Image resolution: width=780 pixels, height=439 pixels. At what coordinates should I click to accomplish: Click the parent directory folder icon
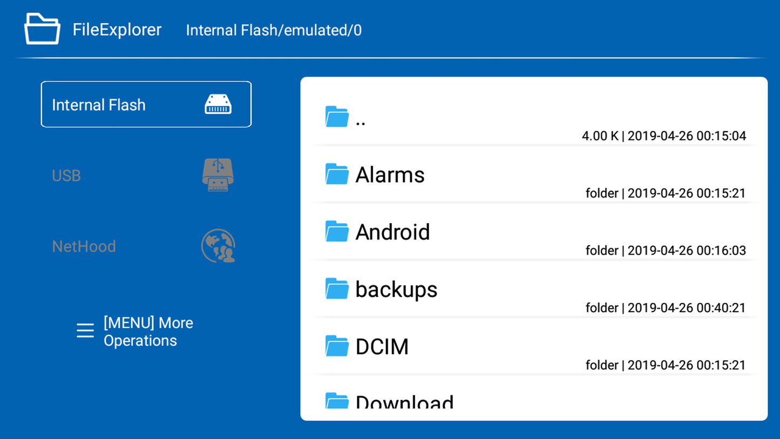pyautogui.click(x=337, y=117)
